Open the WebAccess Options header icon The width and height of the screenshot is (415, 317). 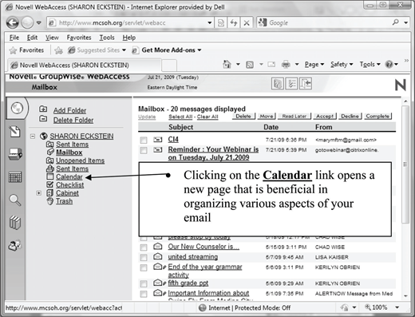[x=291, y=84]
